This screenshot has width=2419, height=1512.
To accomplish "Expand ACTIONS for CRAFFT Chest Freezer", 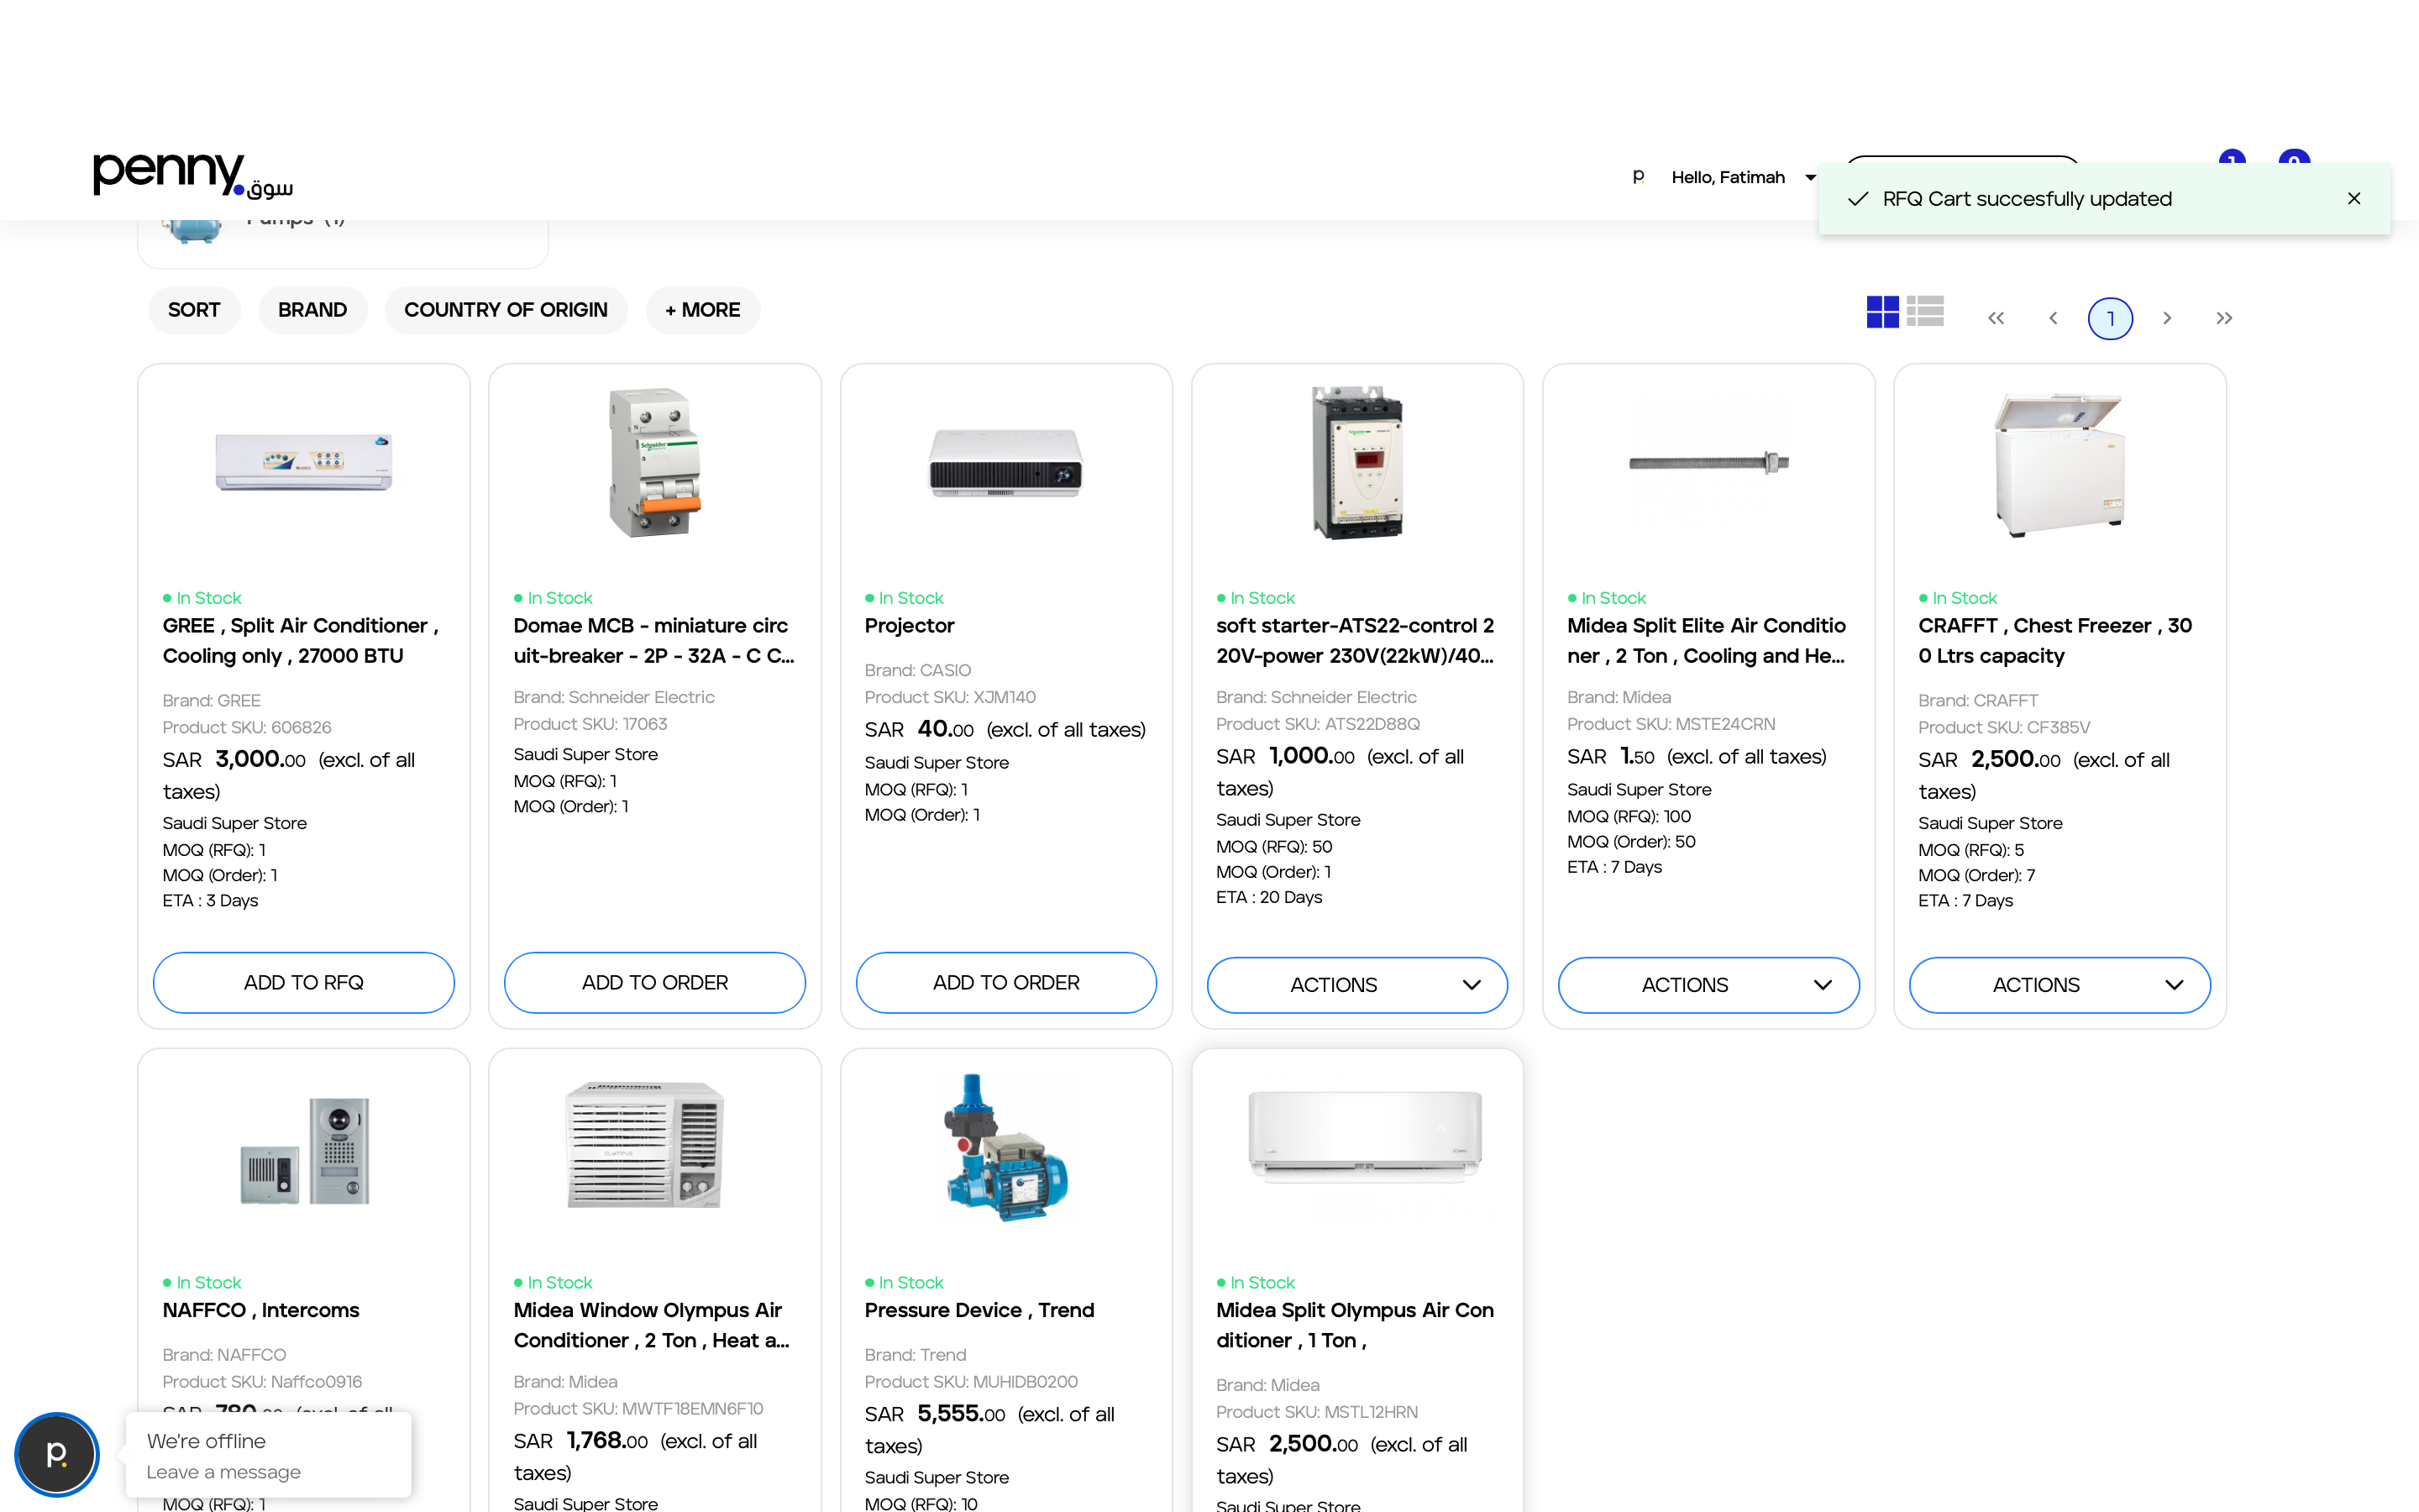I will tap(2060, 985).
